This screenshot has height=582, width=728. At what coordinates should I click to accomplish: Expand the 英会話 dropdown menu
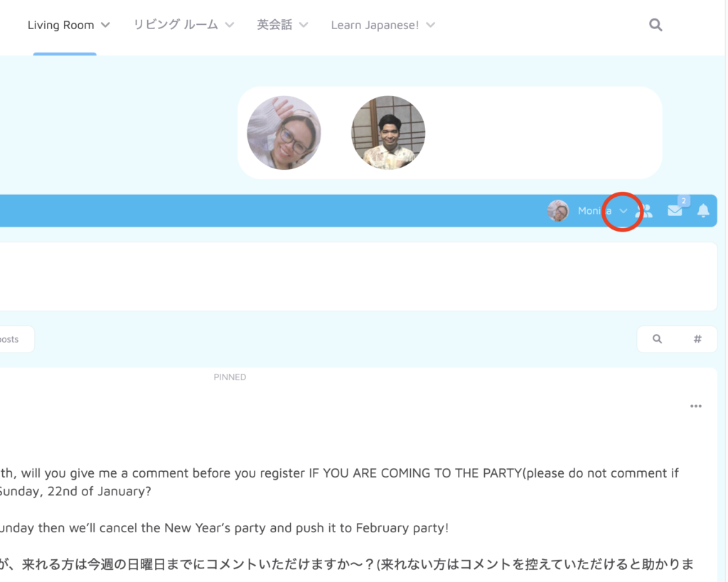pyautogui.click(x=275, y=25)
